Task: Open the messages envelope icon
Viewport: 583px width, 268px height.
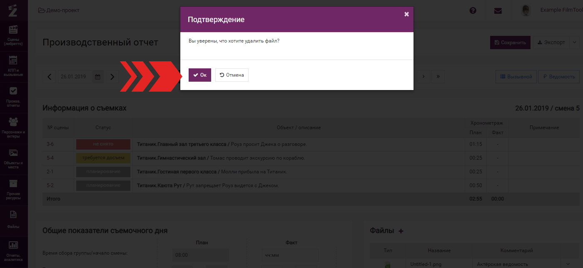Action: tap(498, 11)
